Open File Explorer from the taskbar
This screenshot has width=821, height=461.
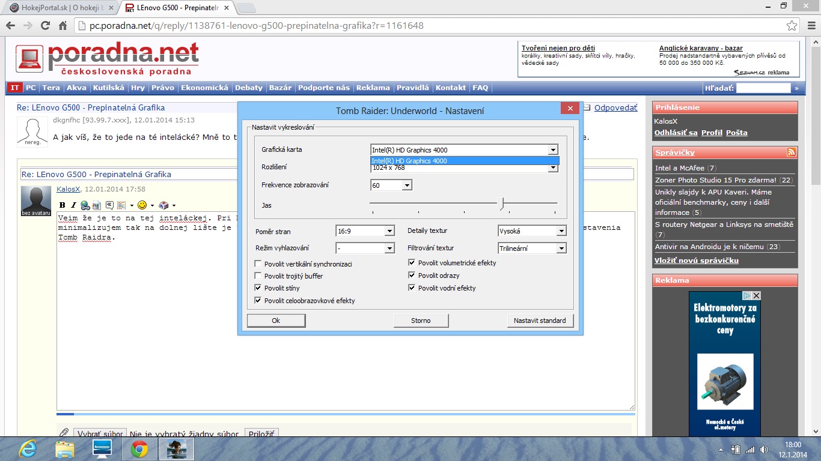pos(64,449)
